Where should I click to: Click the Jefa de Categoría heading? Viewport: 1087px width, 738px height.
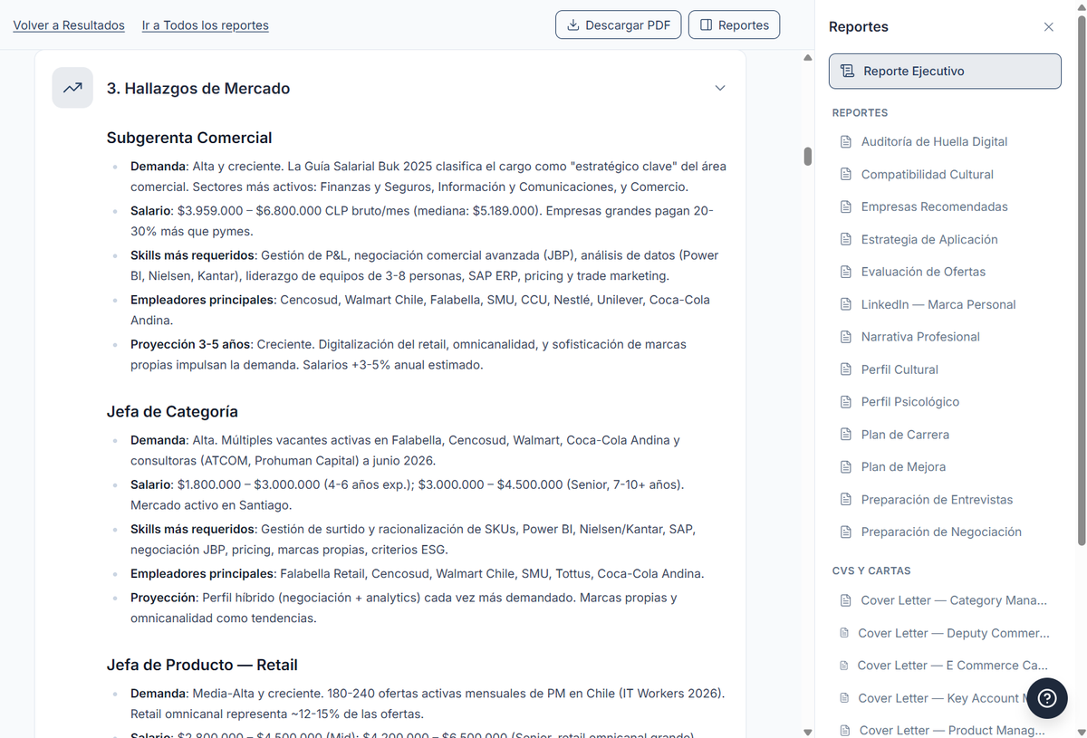pos(172,411)
